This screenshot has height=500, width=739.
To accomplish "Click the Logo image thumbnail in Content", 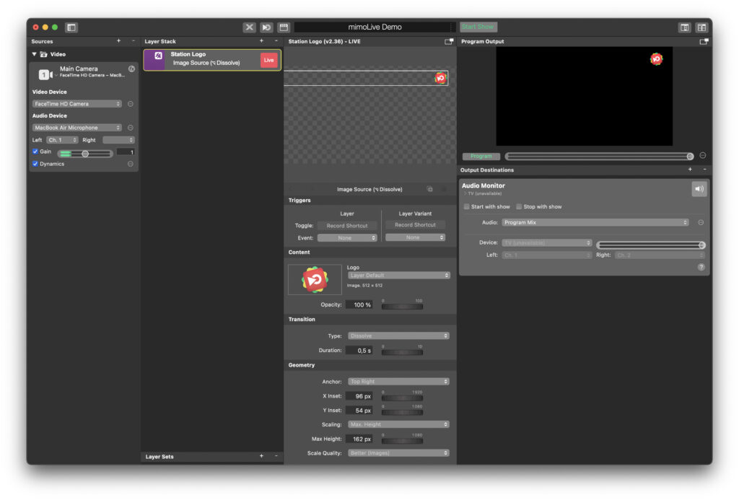I will point(315,280).
